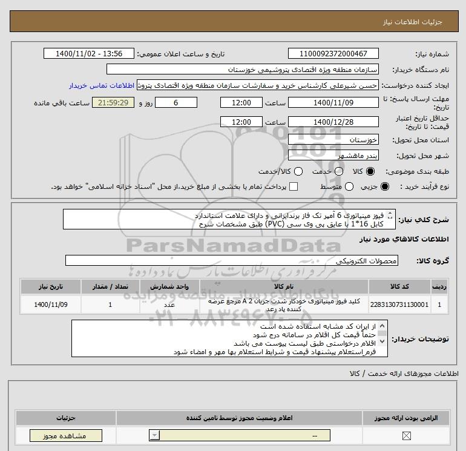Click the عدد unit cell

pos(169,305)
